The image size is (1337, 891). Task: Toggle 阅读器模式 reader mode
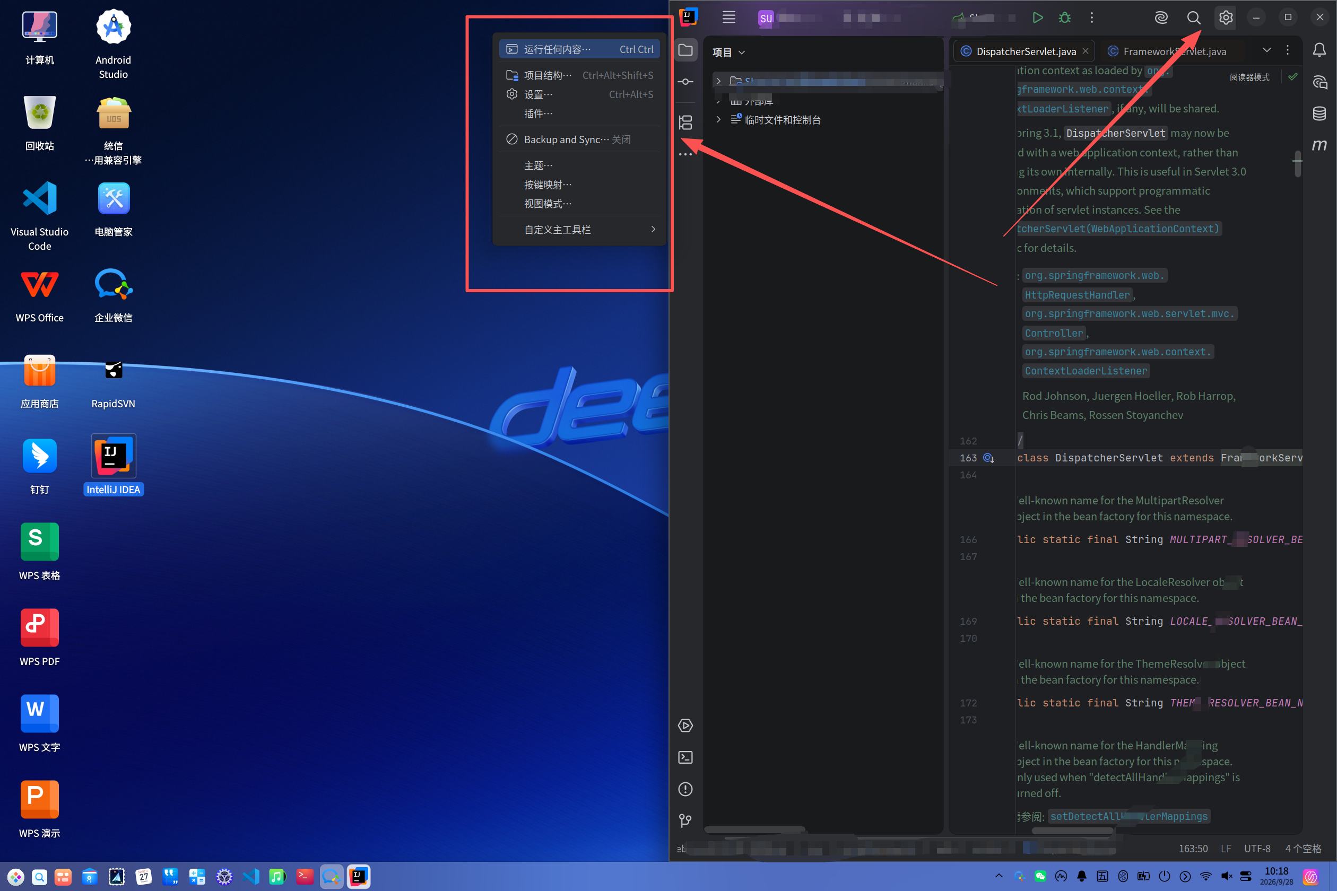click(x=1249, y=77)
